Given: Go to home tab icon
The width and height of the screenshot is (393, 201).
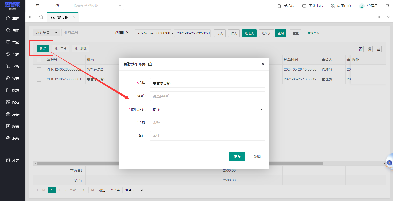Looking at the screenshot, I should pyautogui.click(x=41, y=17).
